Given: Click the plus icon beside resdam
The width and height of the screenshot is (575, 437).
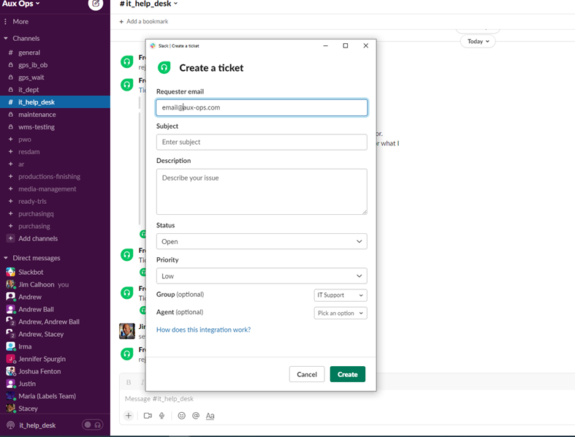Looking at the screenshot, I should 11,151.
